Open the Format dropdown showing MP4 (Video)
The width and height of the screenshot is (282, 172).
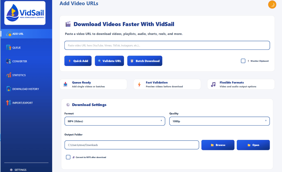(115, 121)
